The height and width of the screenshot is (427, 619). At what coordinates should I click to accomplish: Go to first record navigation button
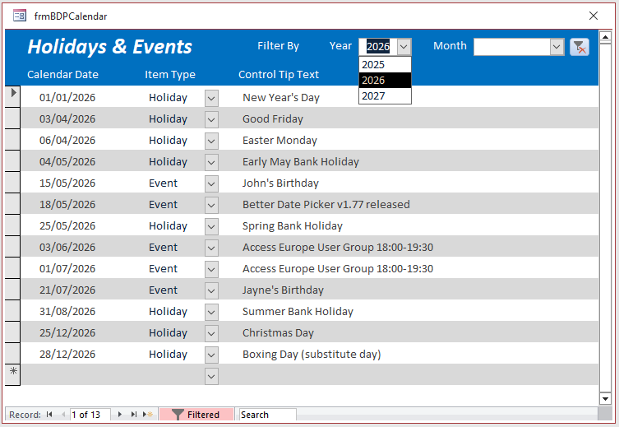pos(49,415)
